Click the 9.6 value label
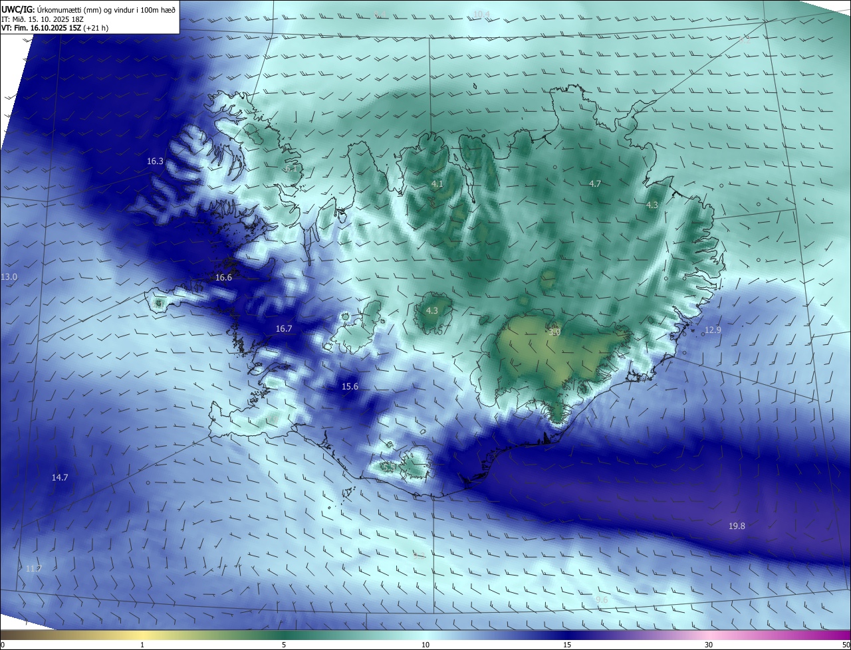 coord(602,600)
